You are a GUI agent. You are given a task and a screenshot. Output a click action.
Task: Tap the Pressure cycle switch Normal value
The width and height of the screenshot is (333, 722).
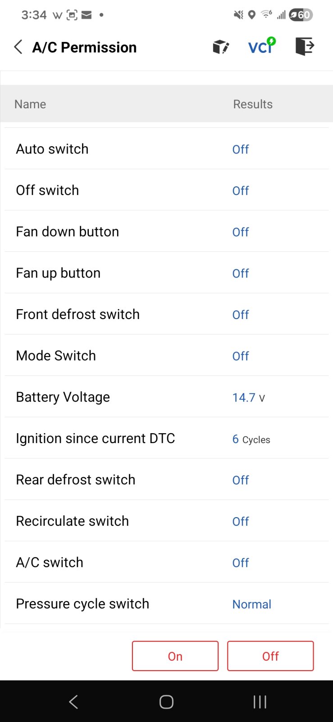coord(251,604)
